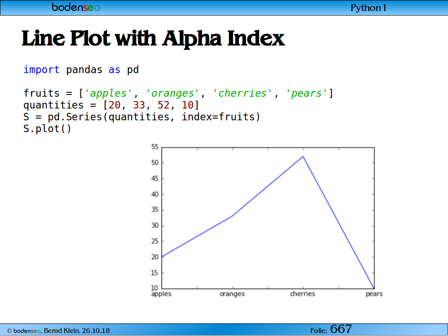Click the bodenseo logo in the header
This screenshot has height=336, width=448.
(x=76, y=7)
